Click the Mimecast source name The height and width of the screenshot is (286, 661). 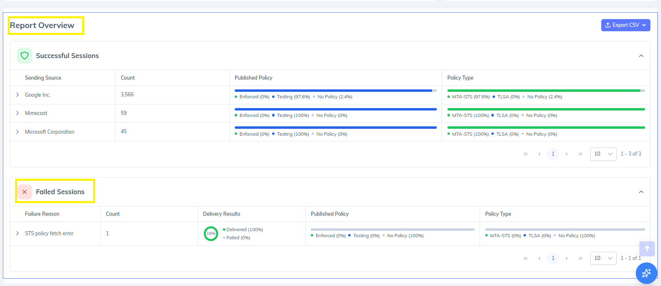pyautogui.click(x=36, y=113)
